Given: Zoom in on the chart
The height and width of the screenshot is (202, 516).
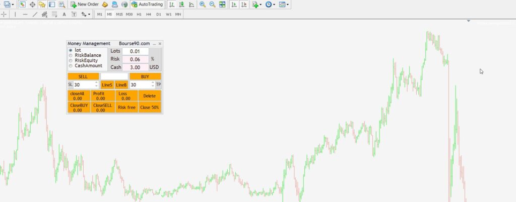Looking at the screenshot, I should coord(203,5).
